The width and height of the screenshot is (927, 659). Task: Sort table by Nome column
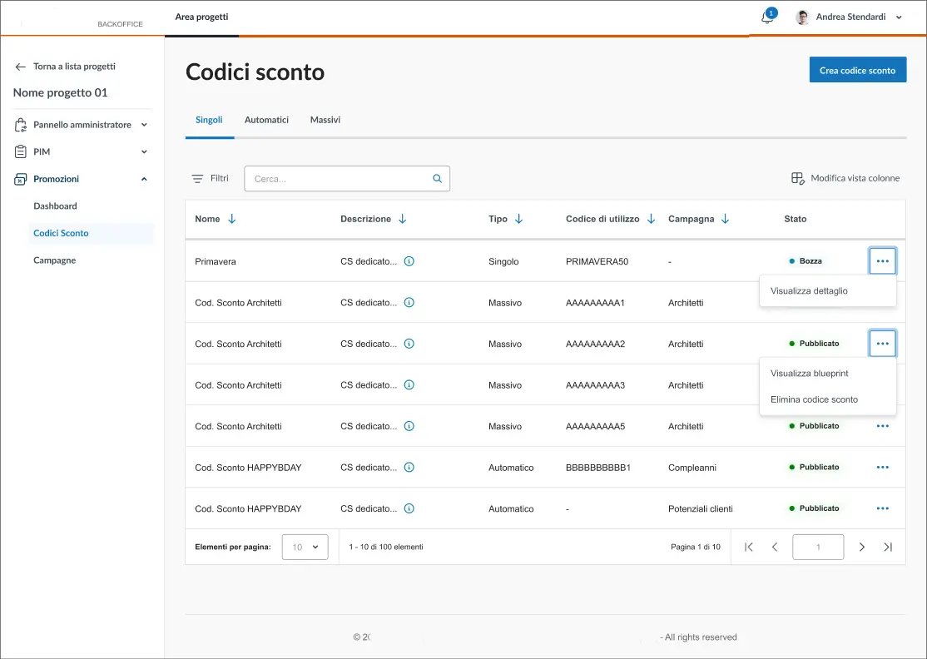coord(231,219)
